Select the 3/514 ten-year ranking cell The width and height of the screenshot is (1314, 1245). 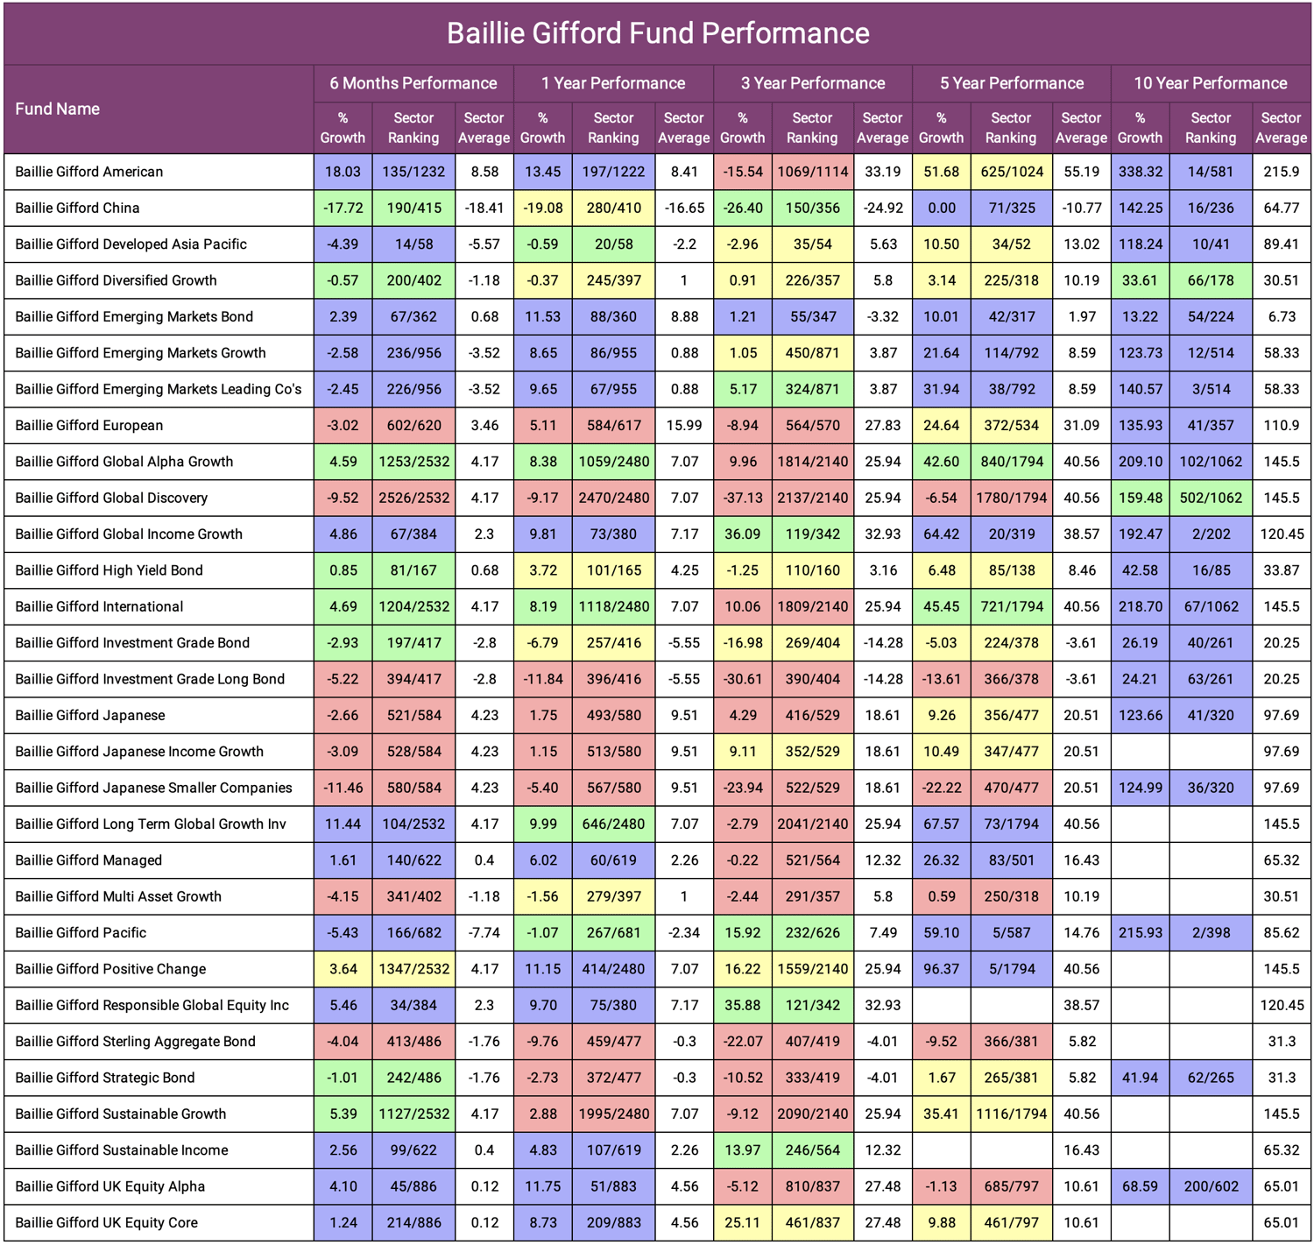tap(1211, 389)
